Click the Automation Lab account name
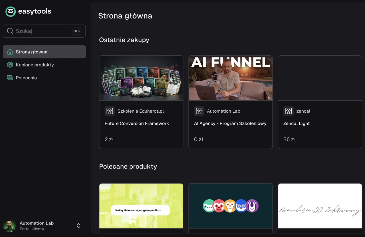The width and height of the screenshot is (365, 237). (37, 223)
